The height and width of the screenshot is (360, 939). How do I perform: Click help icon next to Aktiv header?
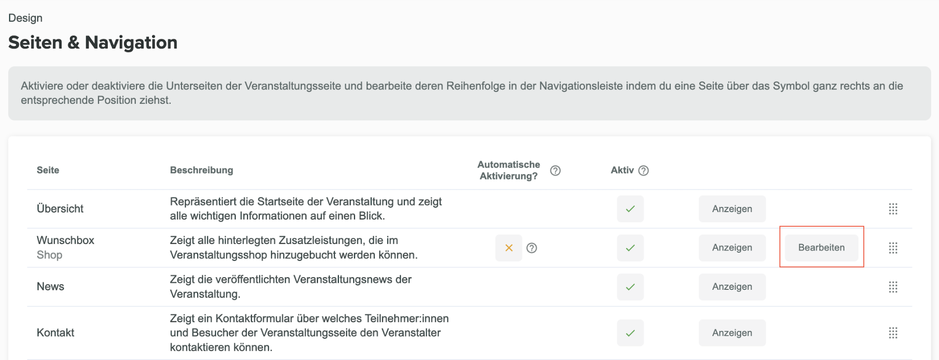point(644,170)
